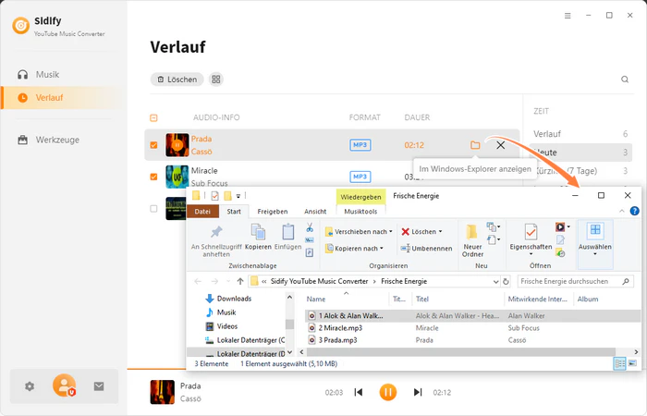This screenshot has height=416, width=647.
Task: Open Musik in the Explorer navigation pane
Action: (x=226, y=312)
